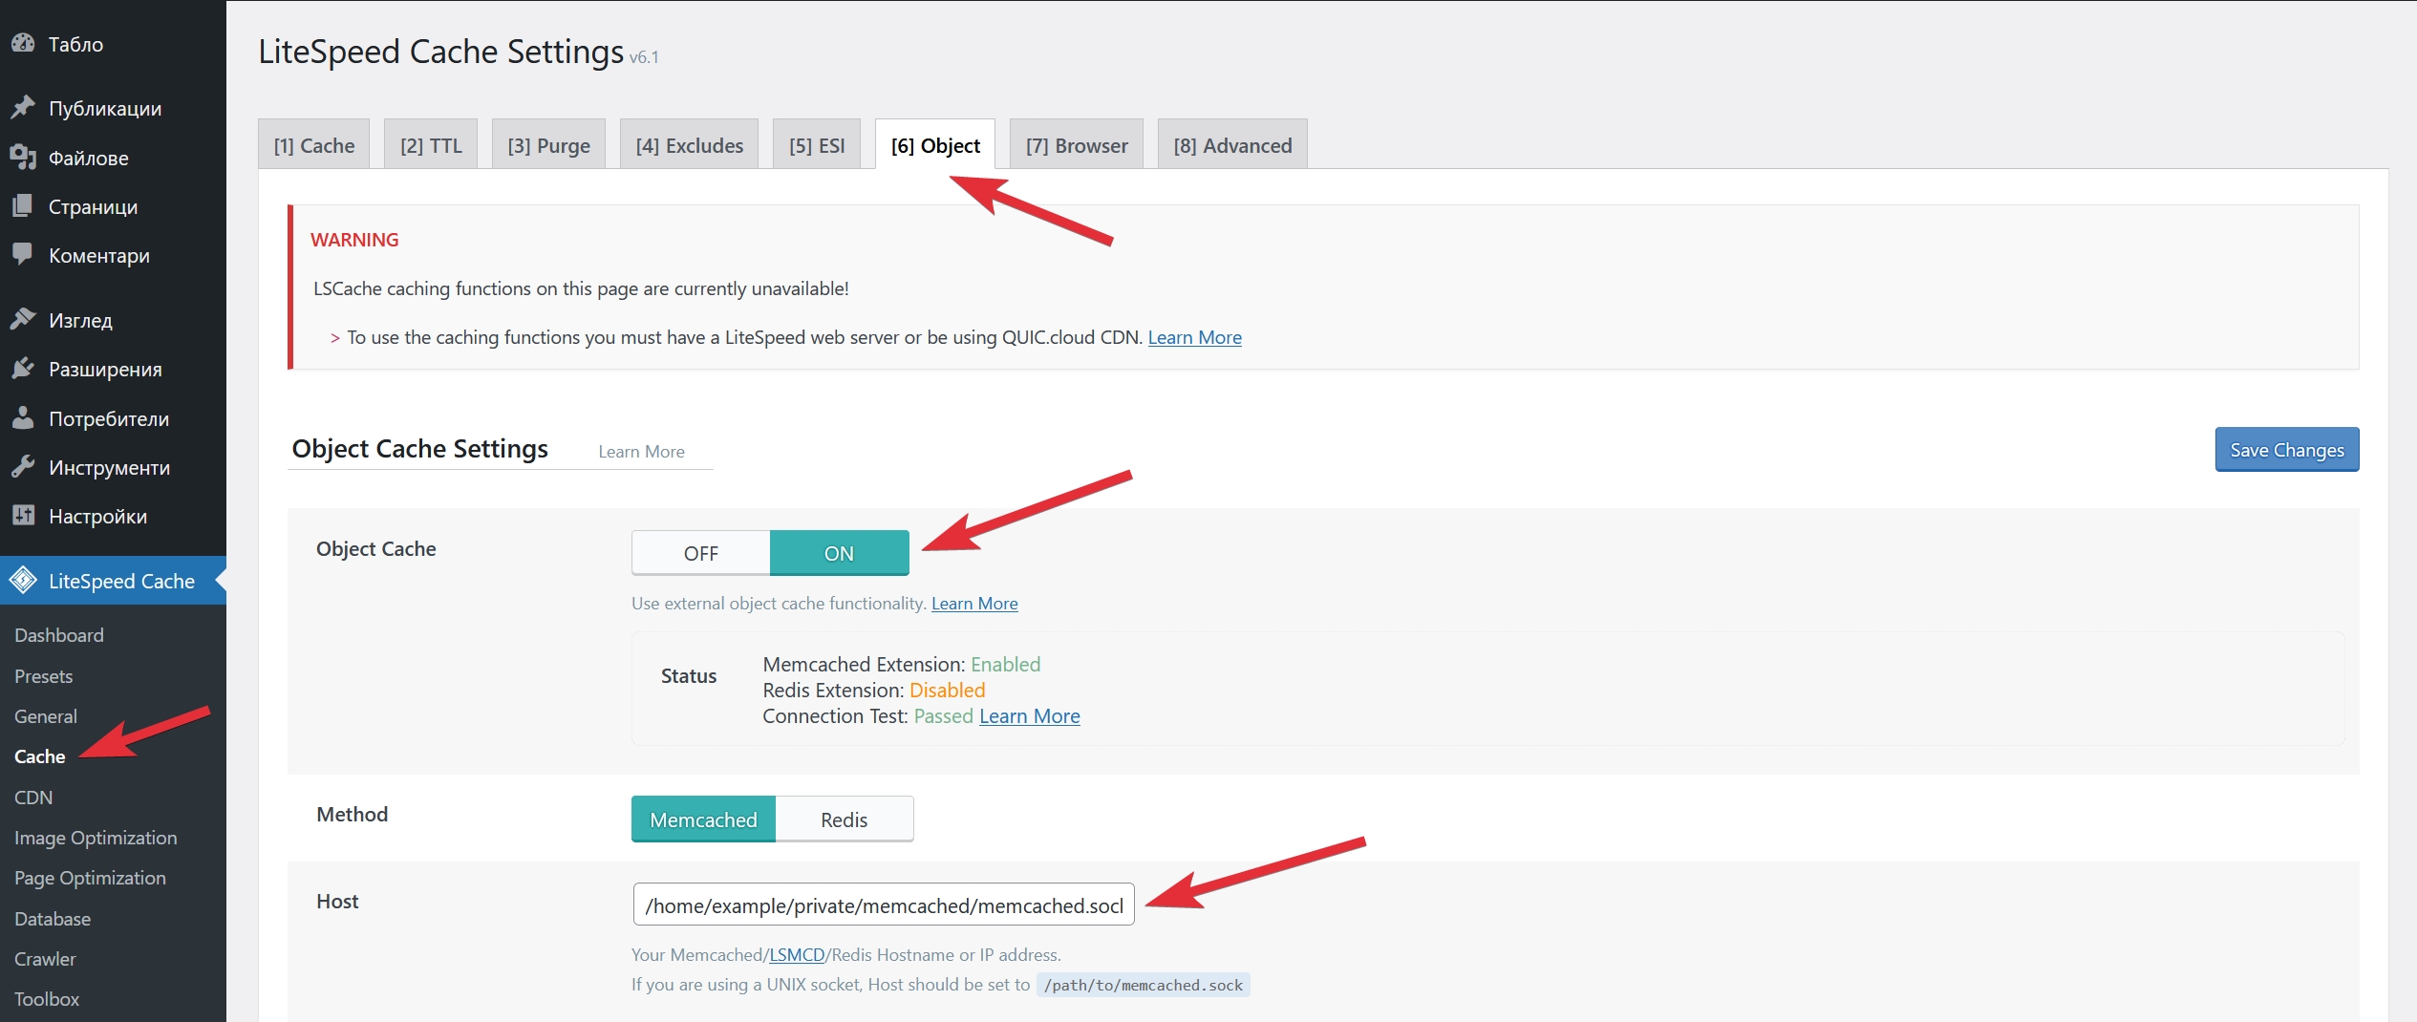This screenshot has width=2417, height=1022.
Task: Select the [6] Object tab
Action: click(x=935, y=145)
